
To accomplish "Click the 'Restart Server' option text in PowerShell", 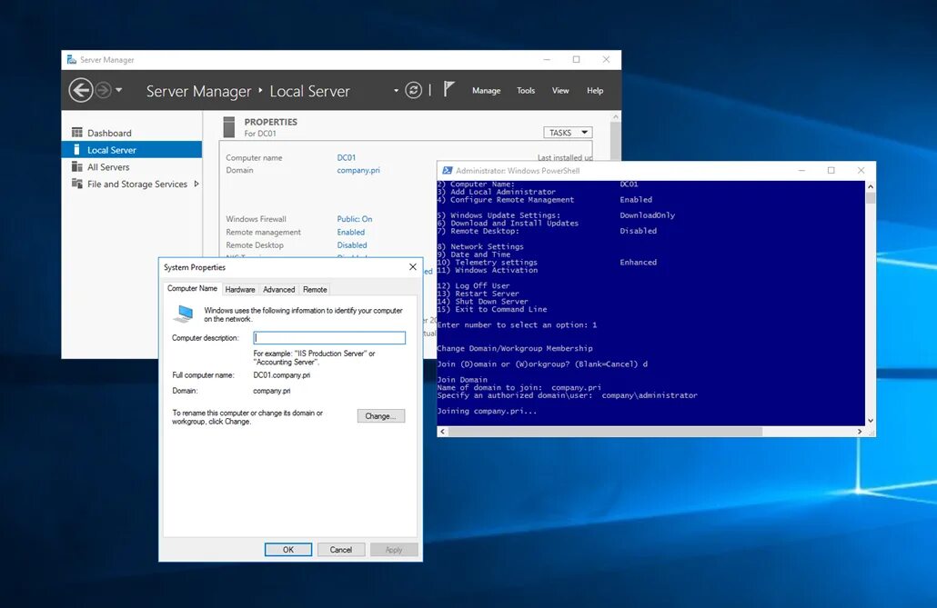I will (x=487, y=294).
